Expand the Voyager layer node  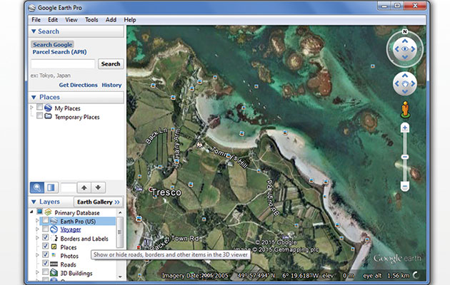point(37,229)
